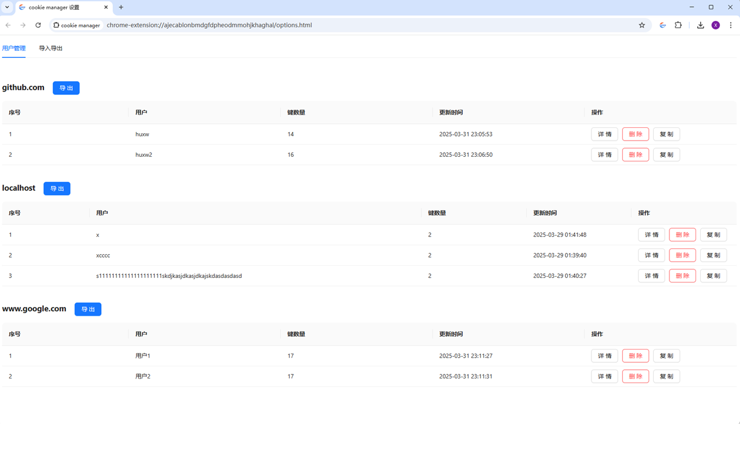
Task: Click the forward navigation arrow
Action: pyautogui.click(x=23, y=25)
